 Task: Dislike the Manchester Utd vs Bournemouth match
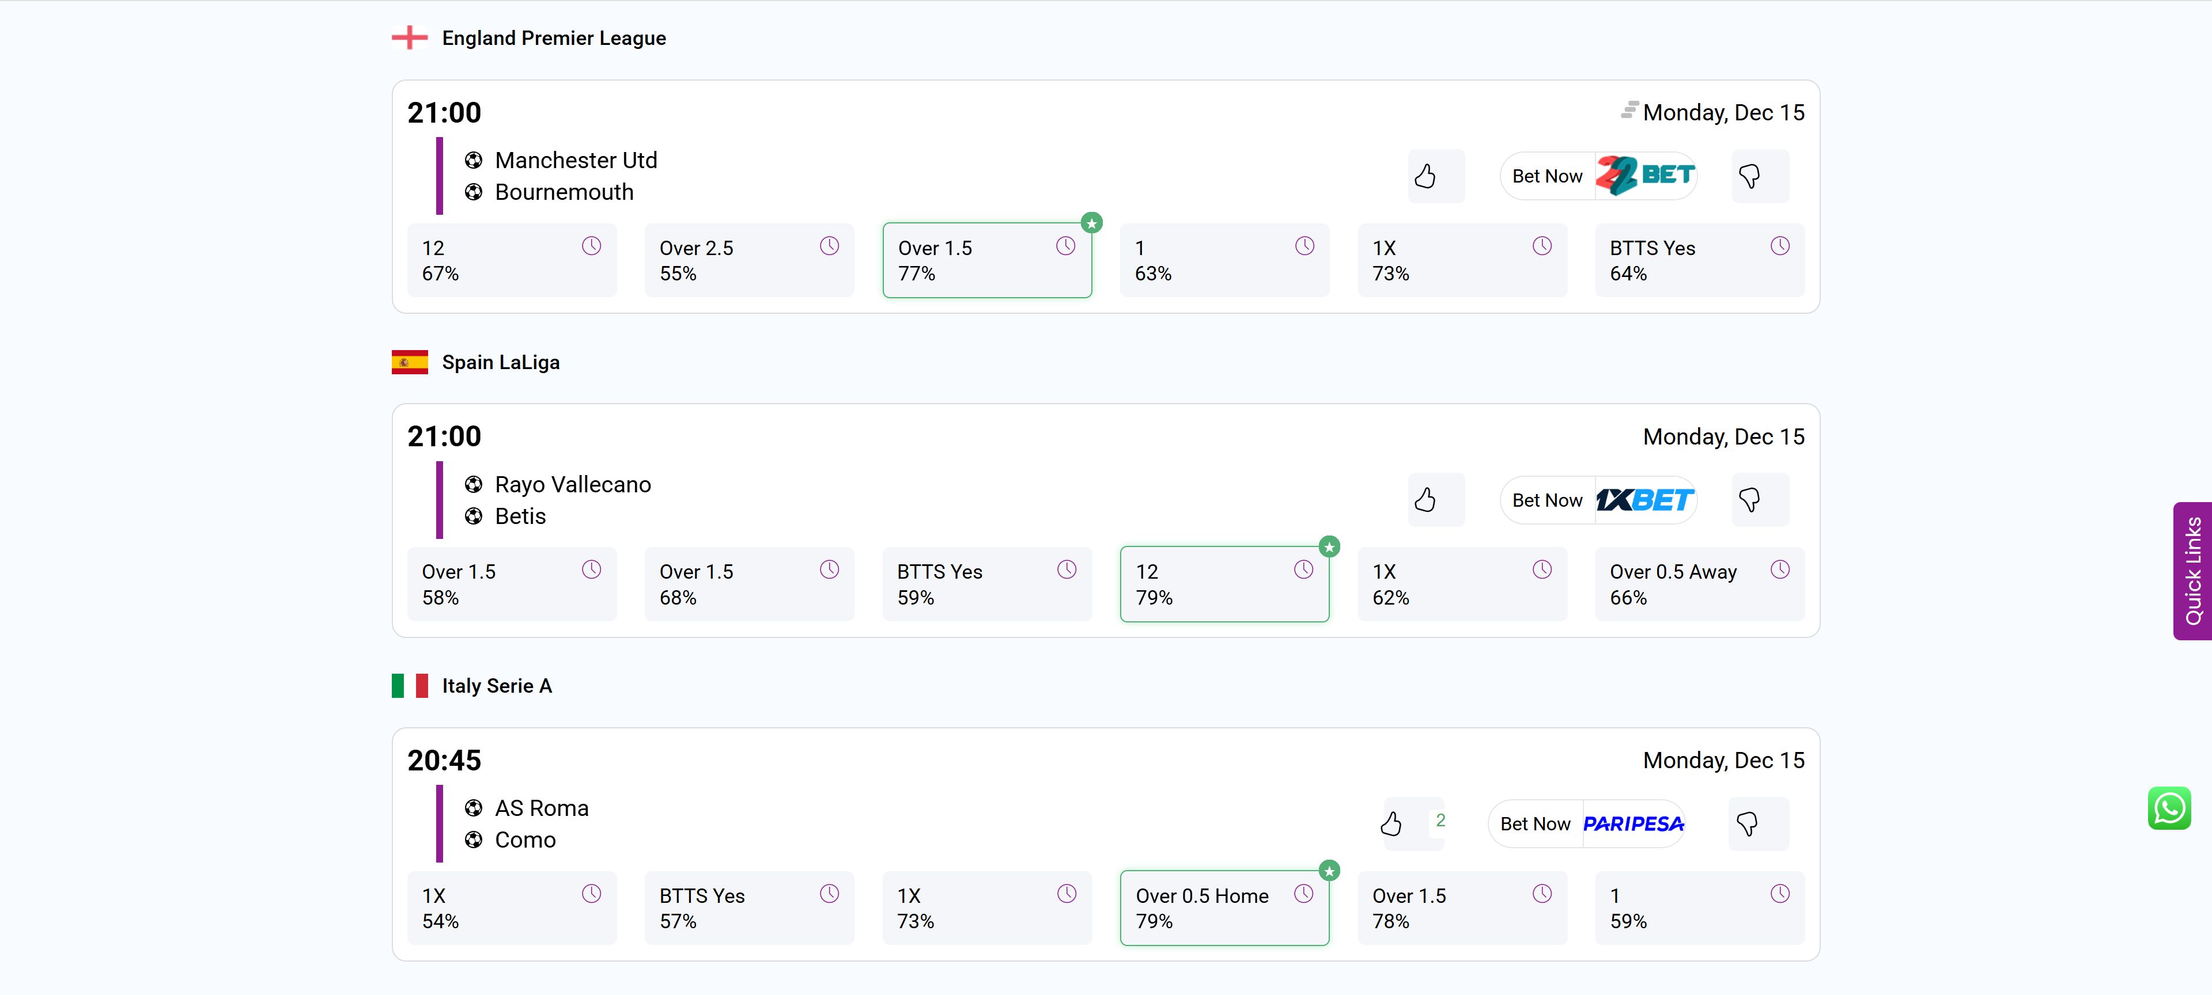coord(1749,177)
